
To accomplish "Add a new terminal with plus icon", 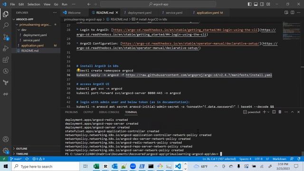I will (x=264, y=112).
